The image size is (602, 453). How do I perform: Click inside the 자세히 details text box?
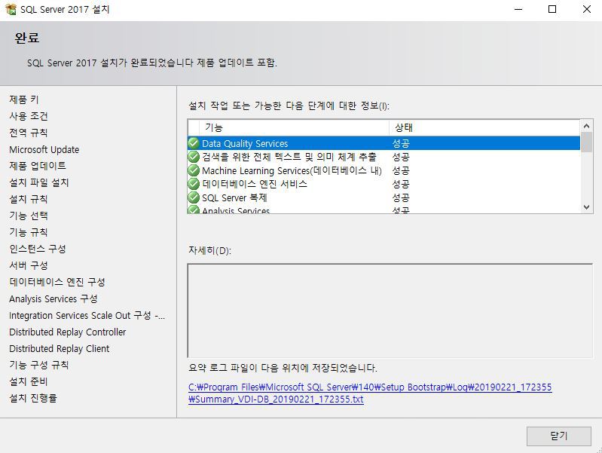(x=390, y=311)
